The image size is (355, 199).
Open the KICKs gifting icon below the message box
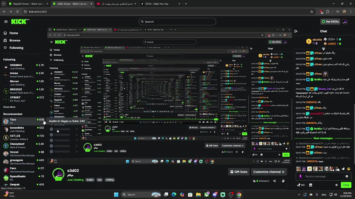tap(301, 185)
